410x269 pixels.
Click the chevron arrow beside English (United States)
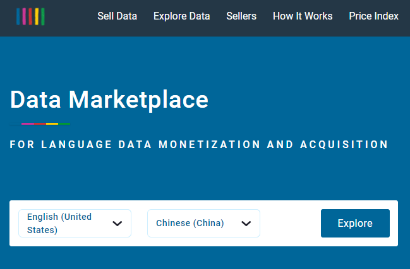click(x=117, y=224)
